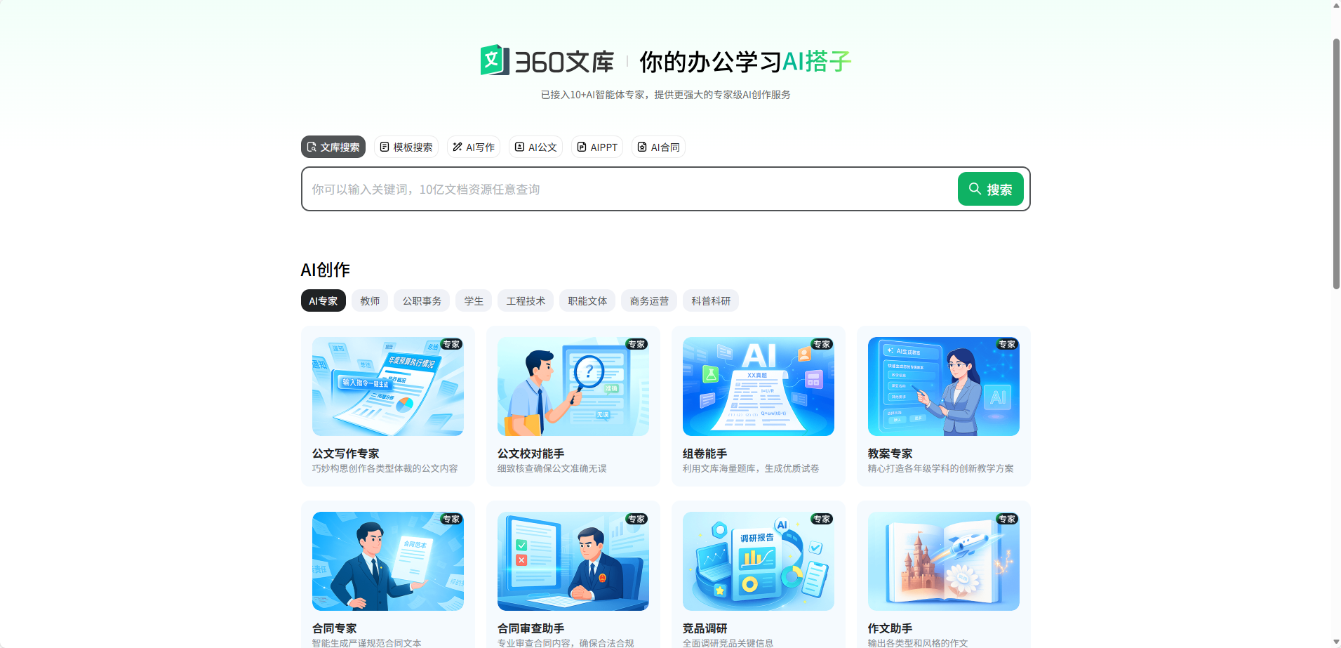
Task: Click the 你的办公学习AI搭子 slogan
Action: coord(745,62)
